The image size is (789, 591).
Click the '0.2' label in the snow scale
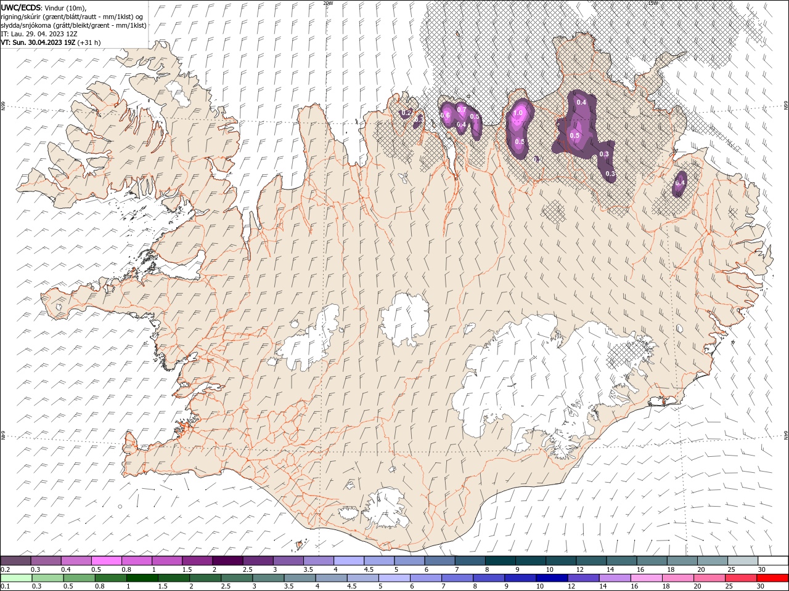coord(5,569)
